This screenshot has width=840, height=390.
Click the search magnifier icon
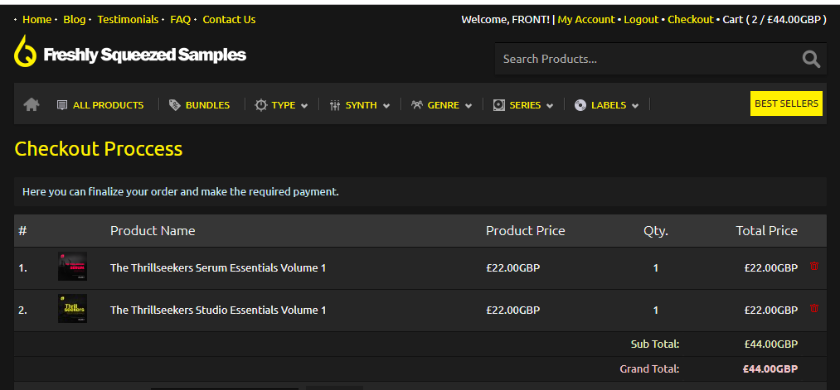click(x=811, y=59)
